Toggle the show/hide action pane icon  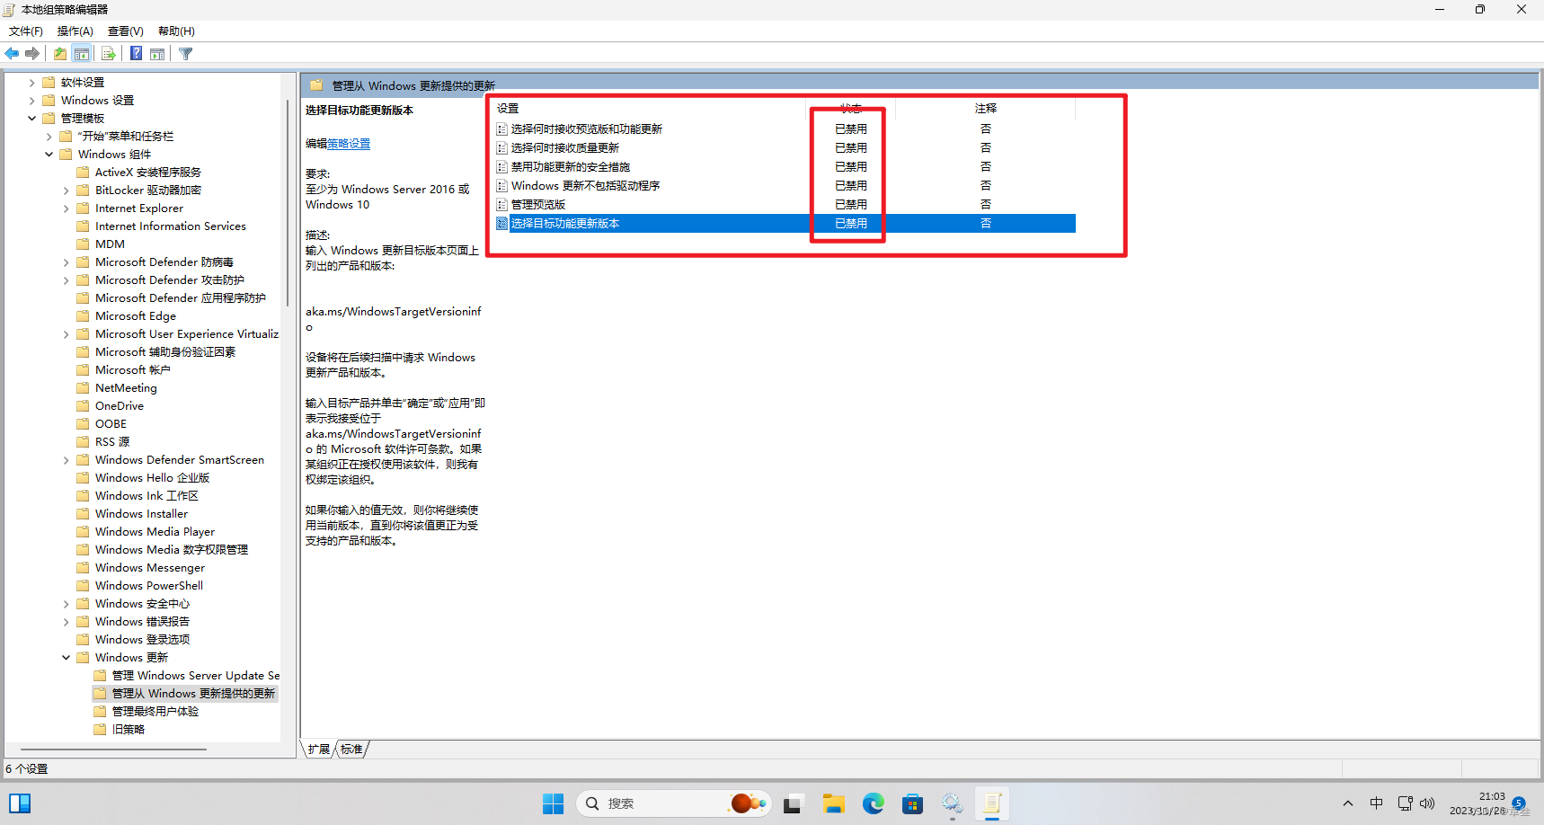click(157, 54)
